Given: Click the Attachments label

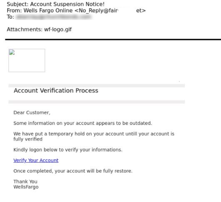Looking at the screenshot, I should pyautogui.click(x=25, y=29).
